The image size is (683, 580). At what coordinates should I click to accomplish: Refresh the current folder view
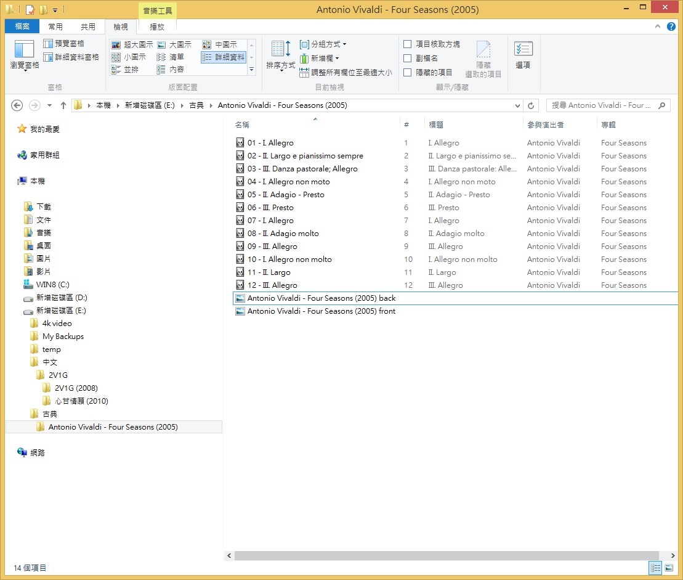(x=531, y=105)
